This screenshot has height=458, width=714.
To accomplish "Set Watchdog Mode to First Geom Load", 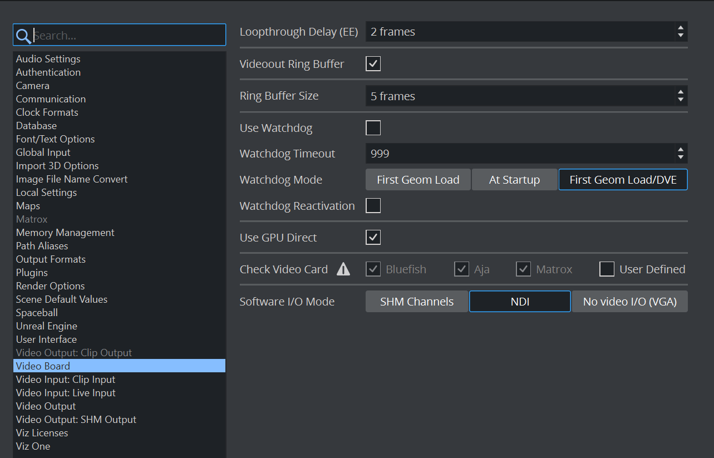I will [x=418, y=180].
